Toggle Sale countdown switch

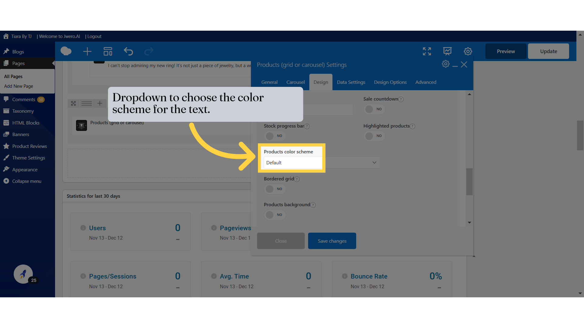coord(374,109)
